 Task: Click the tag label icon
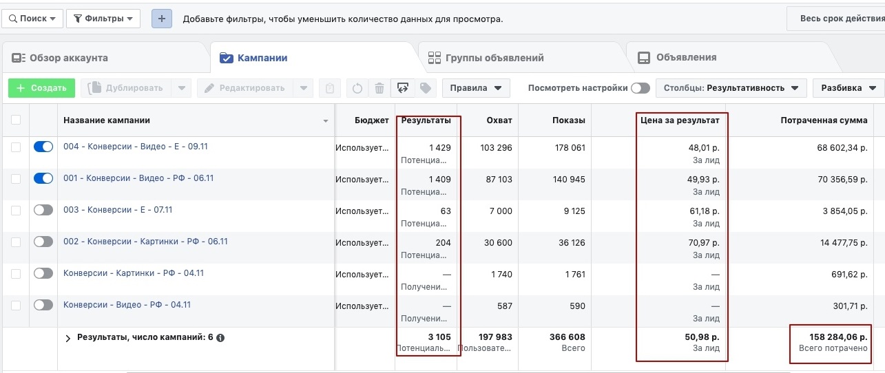pyautogui.click(x=426, y=88)
